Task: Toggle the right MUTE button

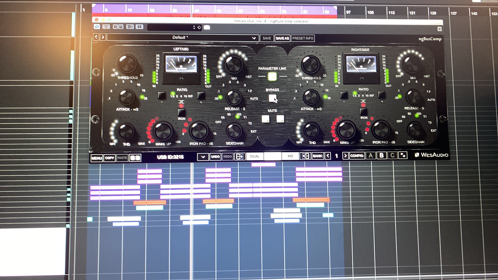Action: [x=280, y=119]
